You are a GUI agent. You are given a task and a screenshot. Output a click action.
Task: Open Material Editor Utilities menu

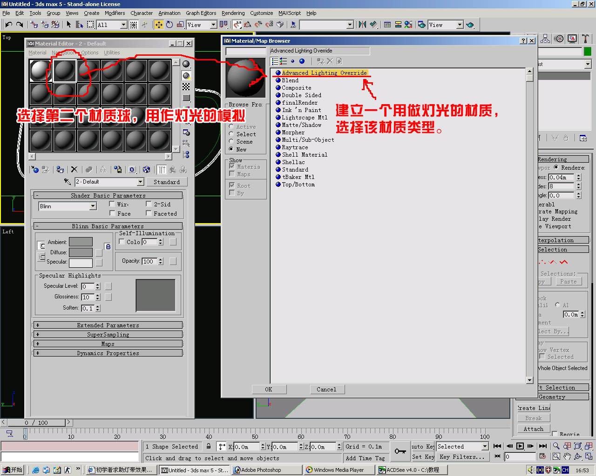pos(112,53)
